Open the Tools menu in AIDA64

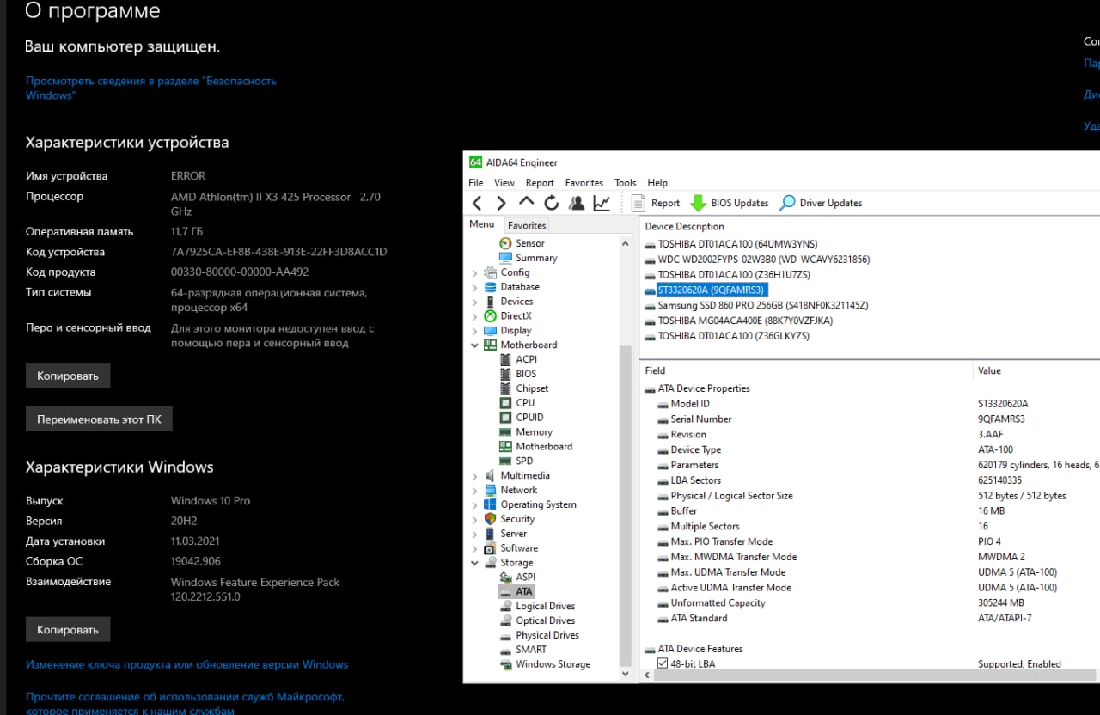click(626, 182)
